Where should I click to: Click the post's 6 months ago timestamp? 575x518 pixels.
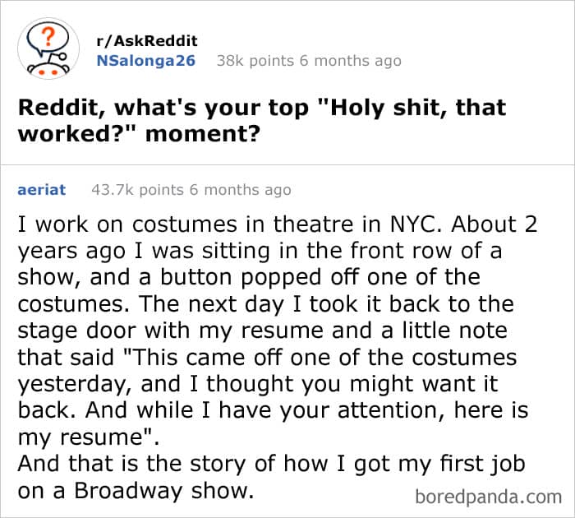point(349,60)
